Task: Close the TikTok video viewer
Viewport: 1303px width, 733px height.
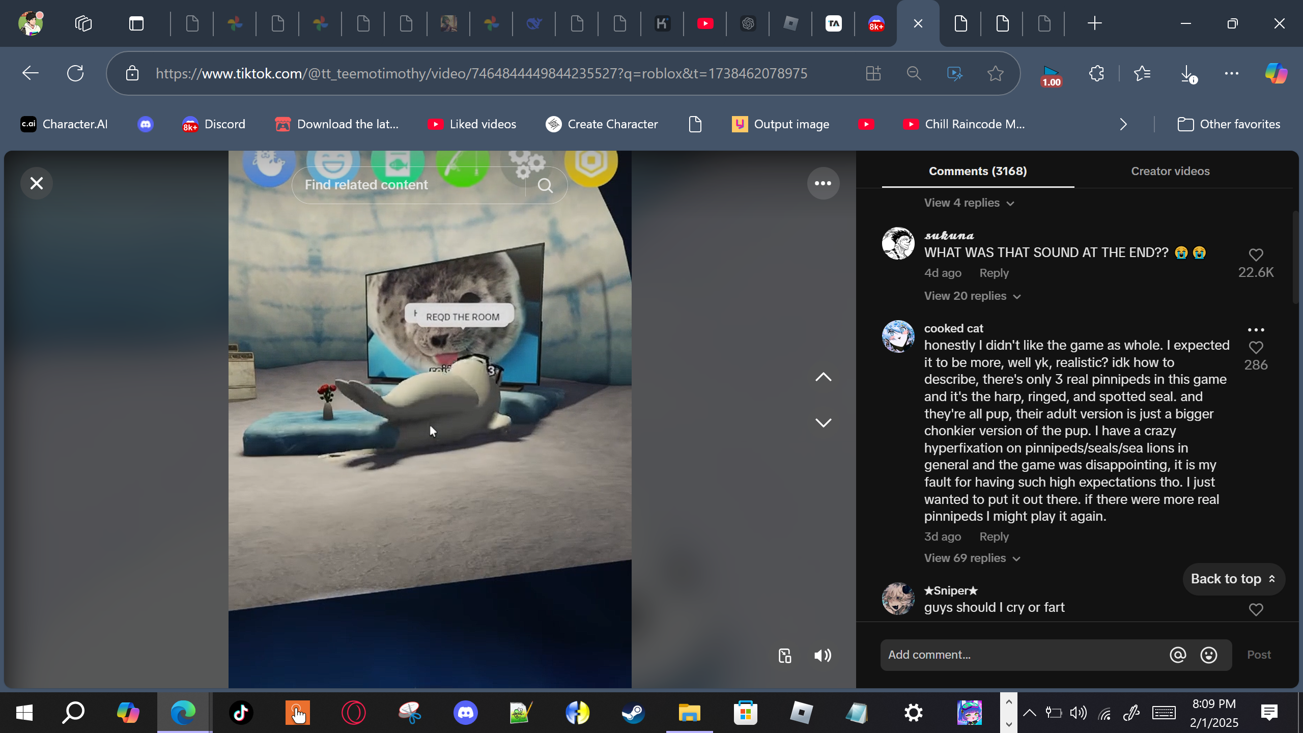Action: click(37, 183)
